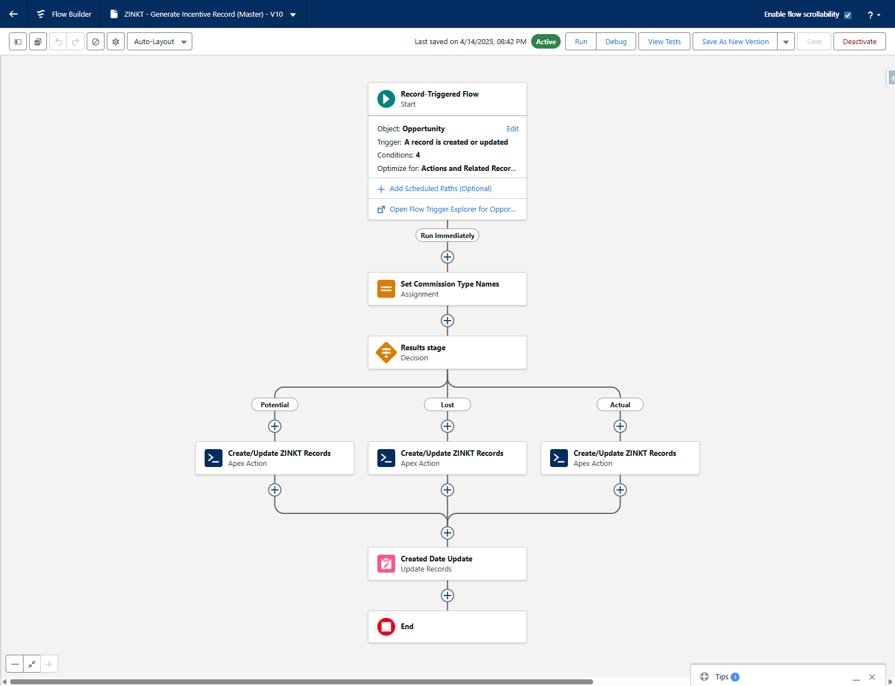
Task: Click the Set Commission Type Names assignment icon
Action: [x=386, y=289]
